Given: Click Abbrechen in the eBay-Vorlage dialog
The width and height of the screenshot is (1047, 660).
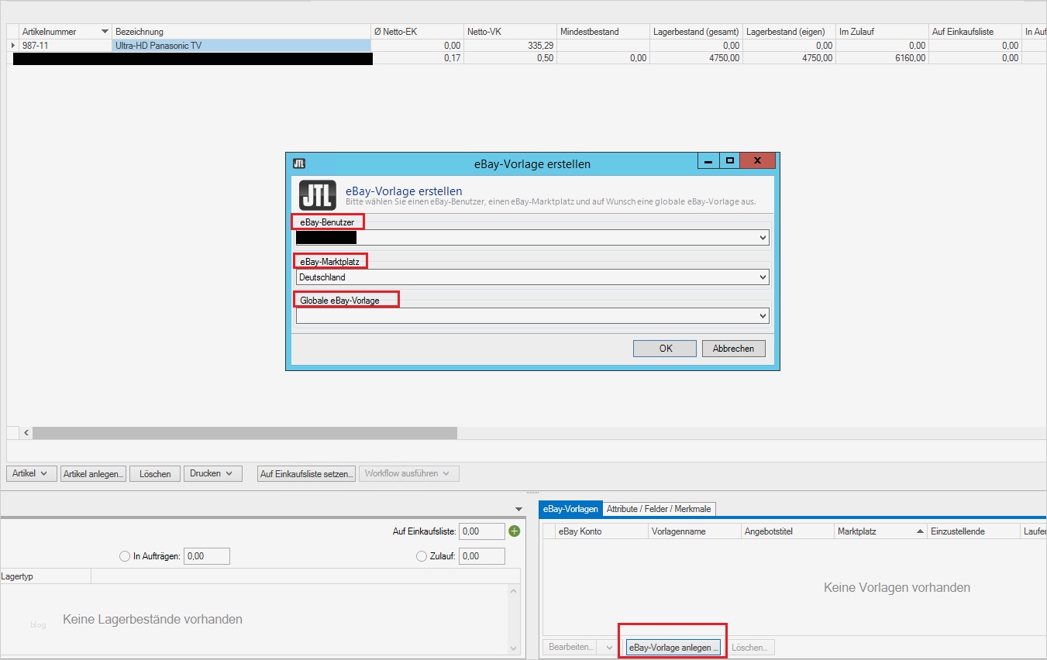Looking at the screenshot, I should point(733,349).
